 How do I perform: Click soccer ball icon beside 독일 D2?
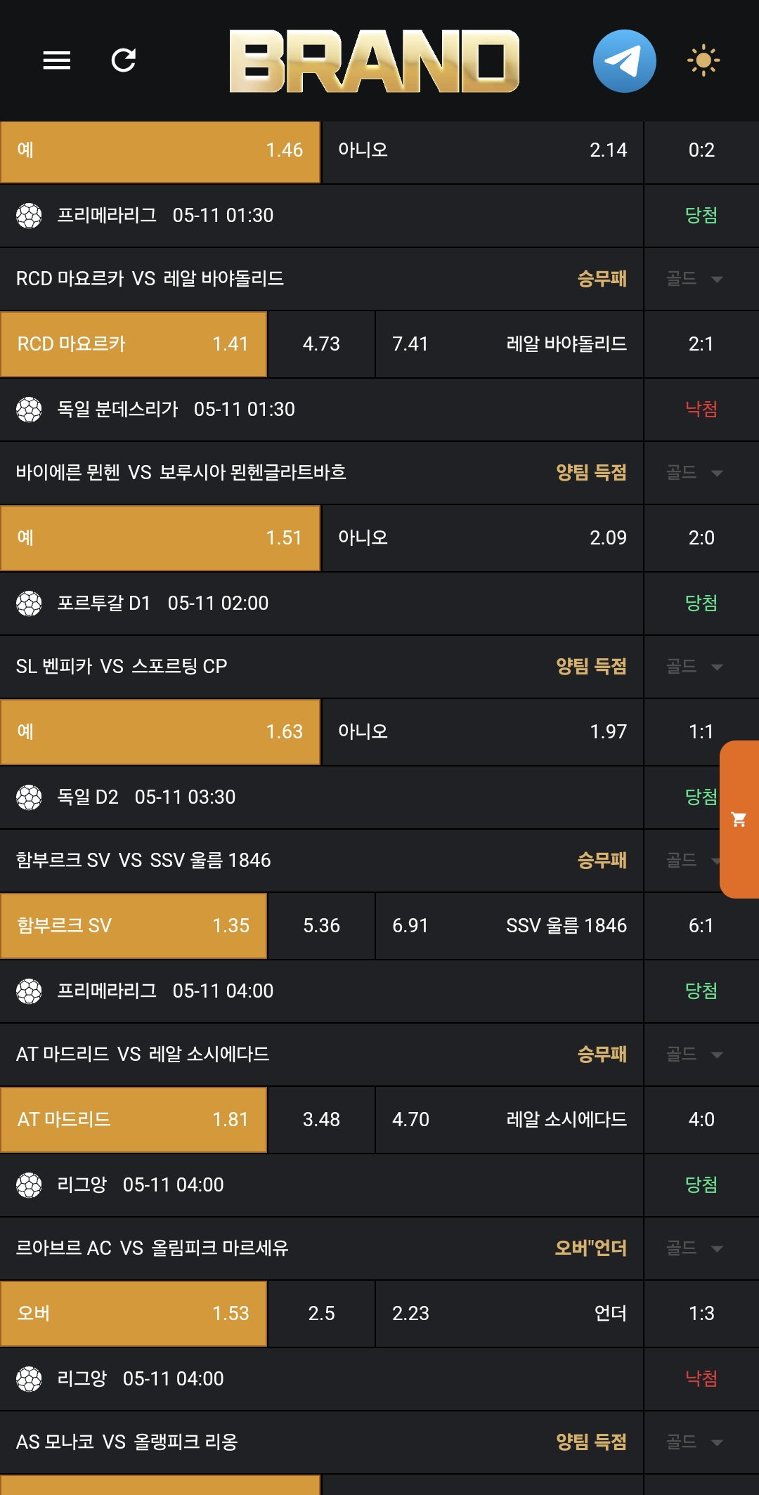pos(29,797)
